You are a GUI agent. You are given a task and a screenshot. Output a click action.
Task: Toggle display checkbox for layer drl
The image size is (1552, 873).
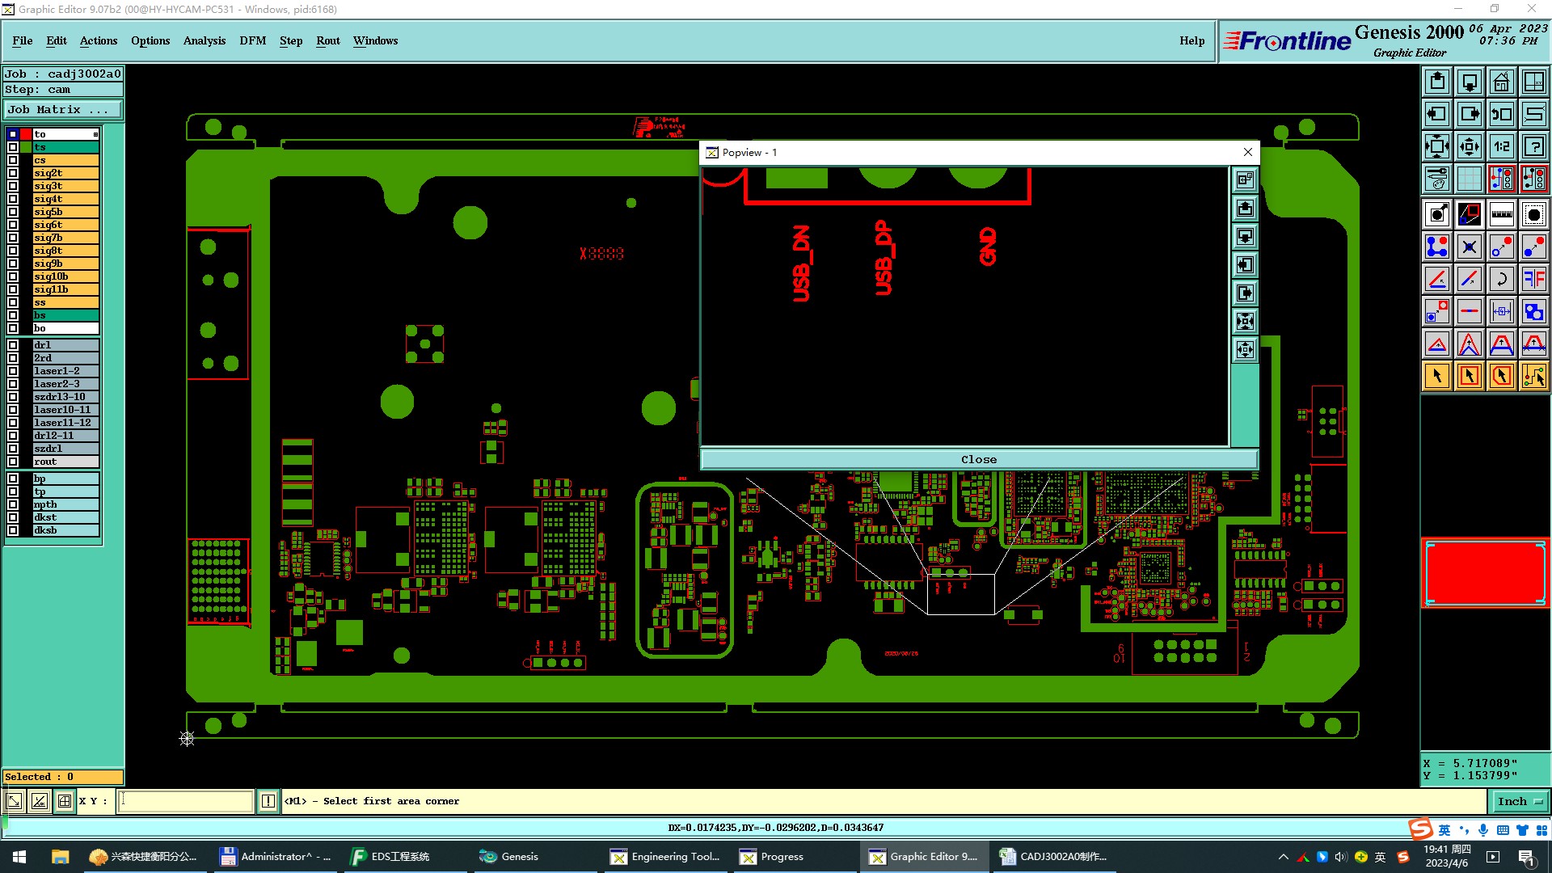click(13, 345)
